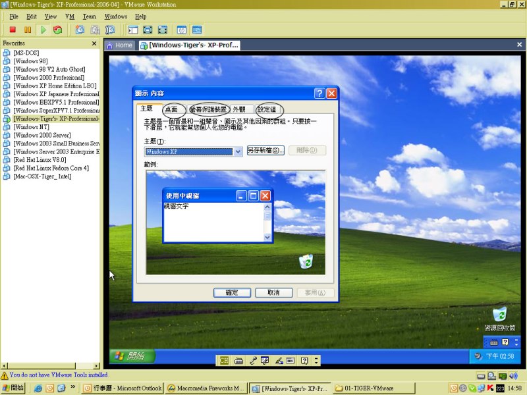527x395 pixels.
Task: Switch to the Home tab
Action: 120,45
